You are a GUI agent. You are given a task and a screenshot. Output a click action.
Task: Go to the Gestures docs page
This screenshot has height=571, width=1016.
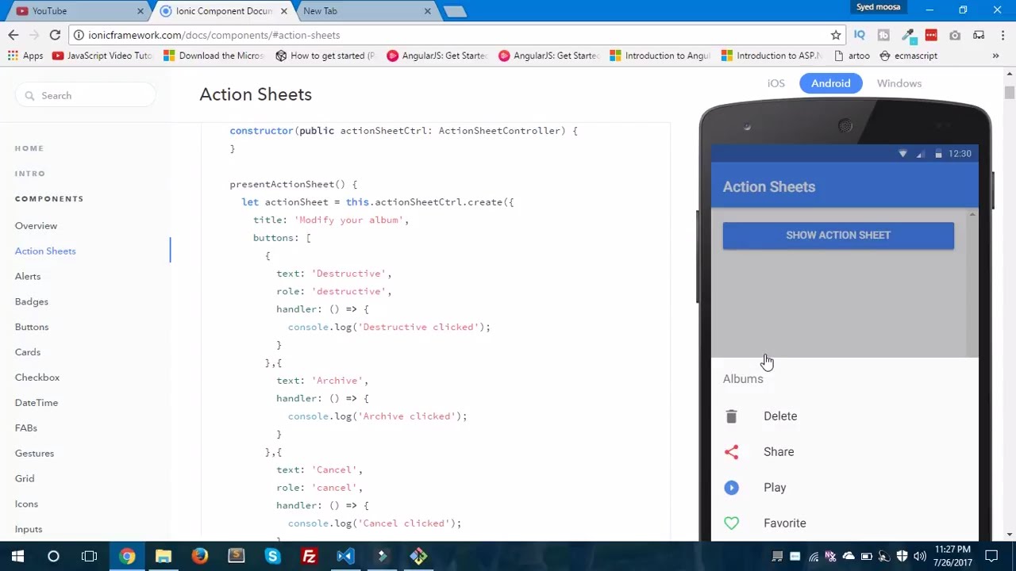tap(34, 454)
